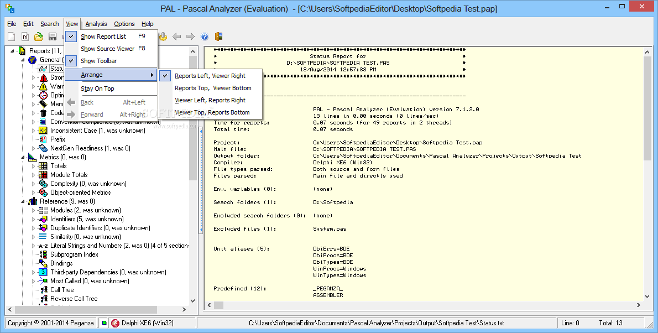Screen dimensions: 658x333
Task: Open the Search menu
Action: [x=50, y=24]
